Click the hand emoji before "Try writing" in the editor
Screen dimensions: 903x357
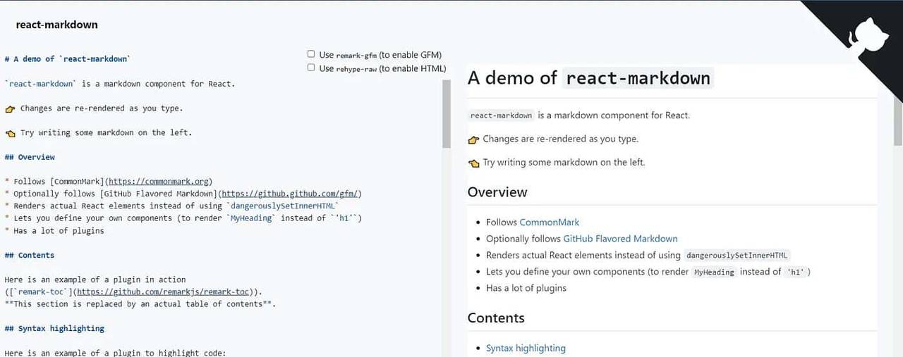[10, 133]
